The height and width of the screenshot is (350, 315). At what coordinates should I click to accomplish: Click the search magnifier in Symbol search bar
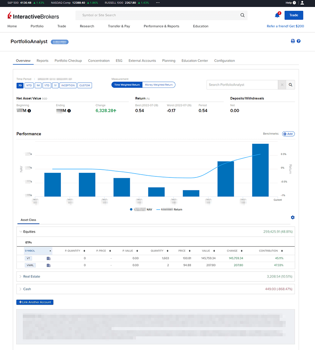point(242,15)
